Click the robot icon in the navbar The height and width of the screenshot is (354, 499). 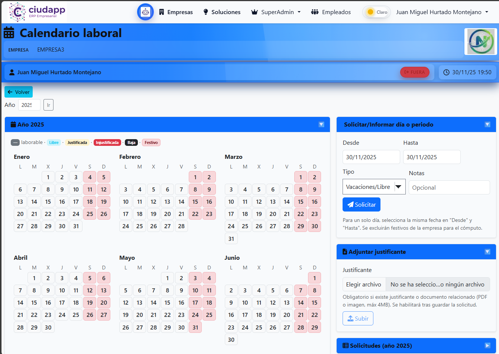(145, 12)
